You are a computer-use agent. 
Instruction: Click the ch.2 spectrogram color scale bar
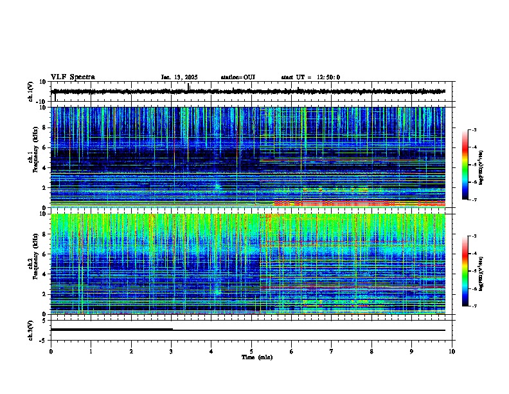(465, 271)
